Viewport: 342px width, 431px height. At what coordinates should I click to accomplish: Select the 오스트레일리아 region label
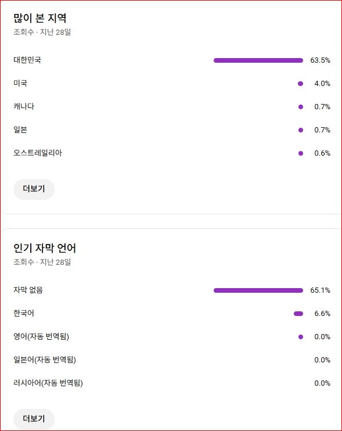click(38, 153)
